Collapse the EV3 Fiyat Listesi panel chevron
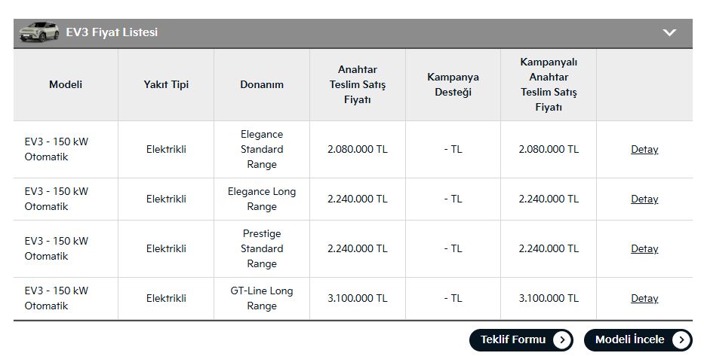 (669, 32)
